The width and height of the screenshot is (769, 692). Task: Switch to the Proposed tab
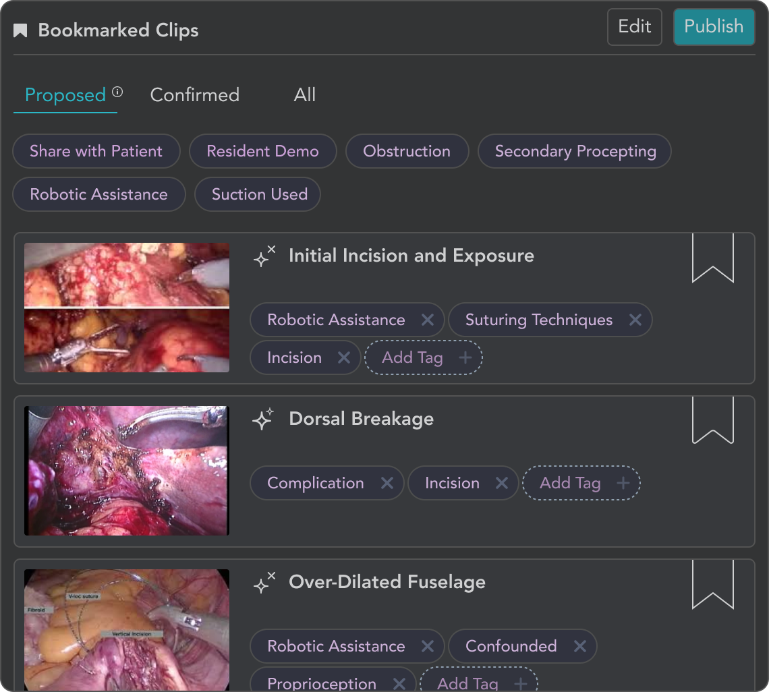65,95
